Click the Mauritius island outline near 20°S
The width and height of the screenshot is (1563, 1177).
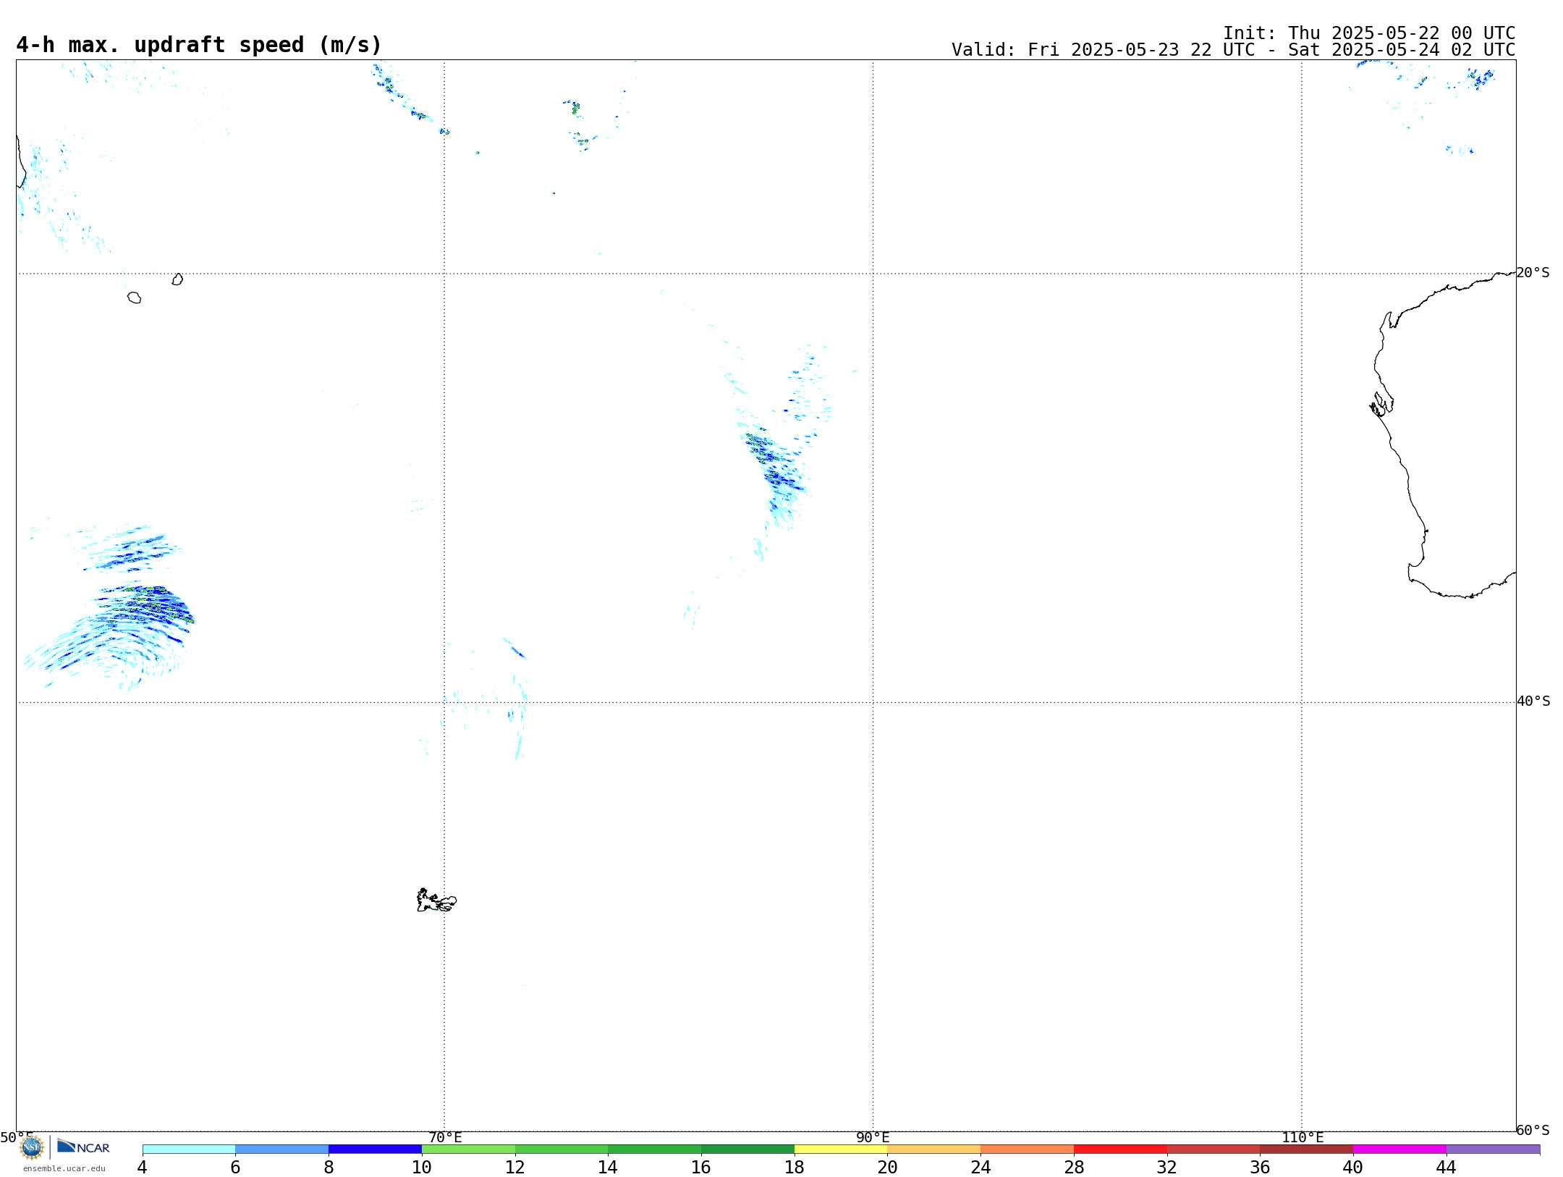point(177,279)
